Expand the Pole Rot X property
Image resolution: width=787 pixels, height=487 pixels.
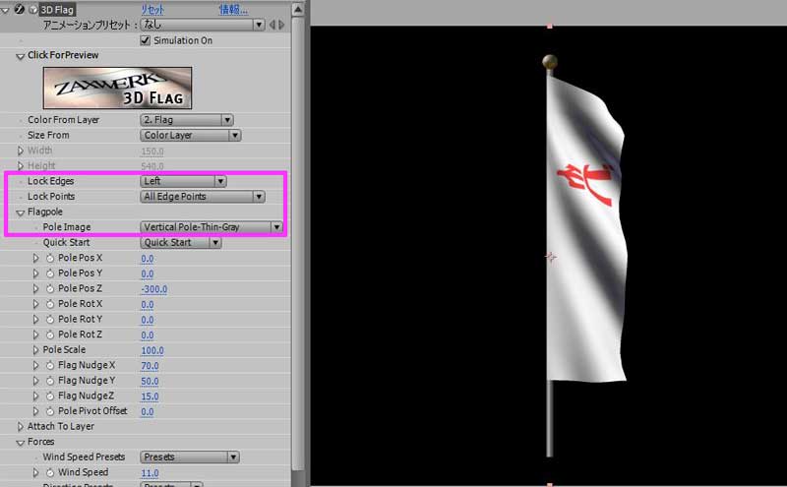tap(35, 304)
